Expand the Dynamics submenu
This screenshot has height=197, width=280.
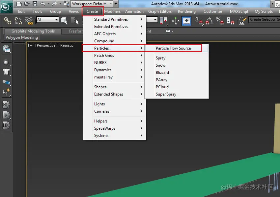point(114,70)
